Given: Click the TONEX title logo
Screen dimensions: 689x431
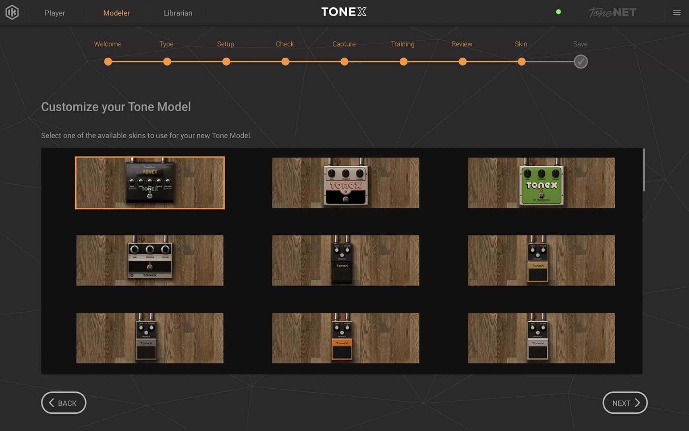Looking at the screenshot, I should click(x=344, y=12).
